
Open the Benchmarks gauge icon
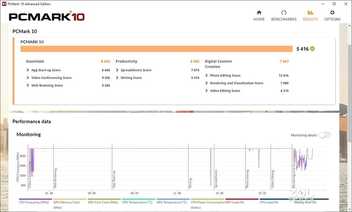(284, 12)
